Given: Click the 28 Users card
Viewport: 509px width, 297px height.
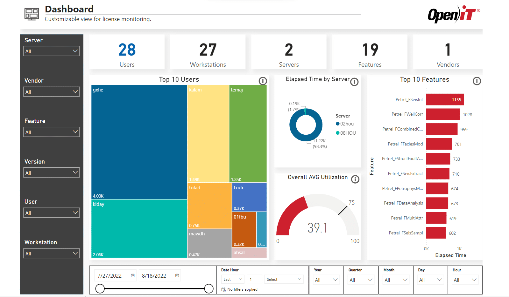Looking at the screenshot, I should pos(127,52).
